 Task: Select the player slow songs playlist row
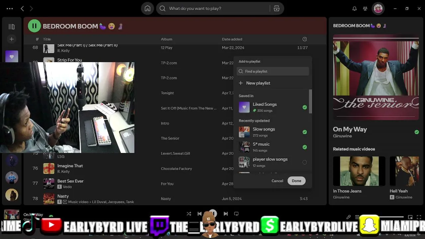click(x=273, y=162)
